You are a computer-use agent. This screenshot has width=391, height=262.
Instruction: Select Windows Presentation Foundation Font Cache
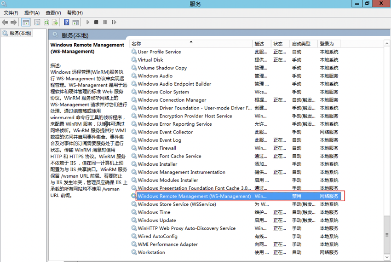click(235, 188)
